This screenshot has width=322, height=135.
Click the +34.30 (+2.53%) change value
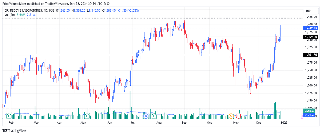129,10
